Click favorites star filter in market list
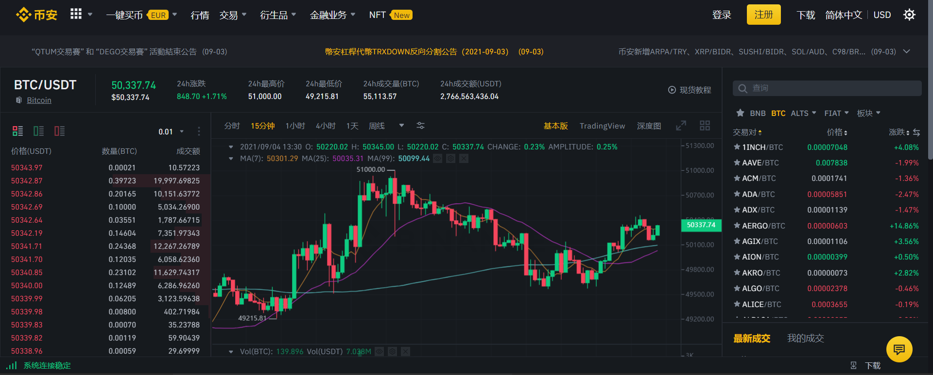This screenshot has width=933, height=375. (740, 113)
